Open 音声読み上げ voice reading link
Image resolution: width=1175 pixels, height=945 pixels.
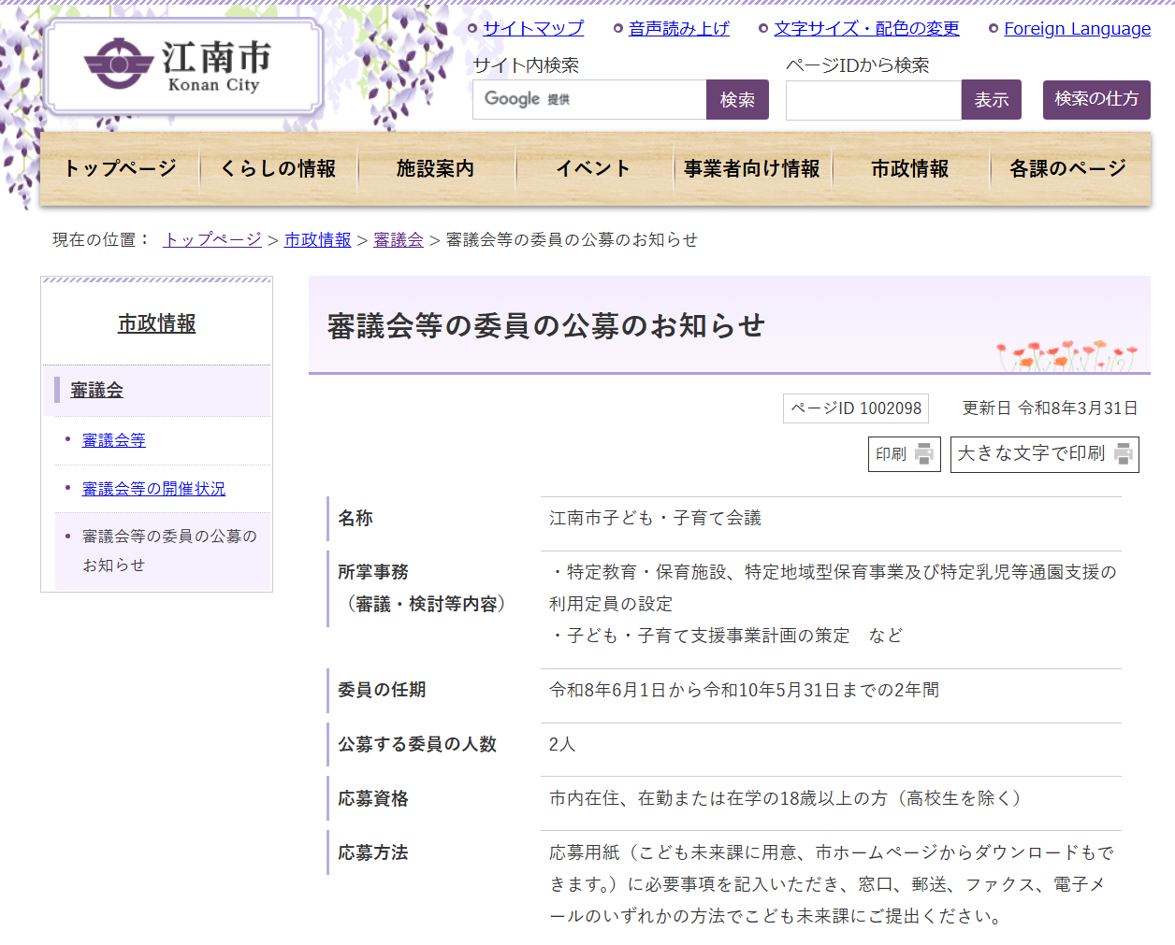tap(678, 29)
